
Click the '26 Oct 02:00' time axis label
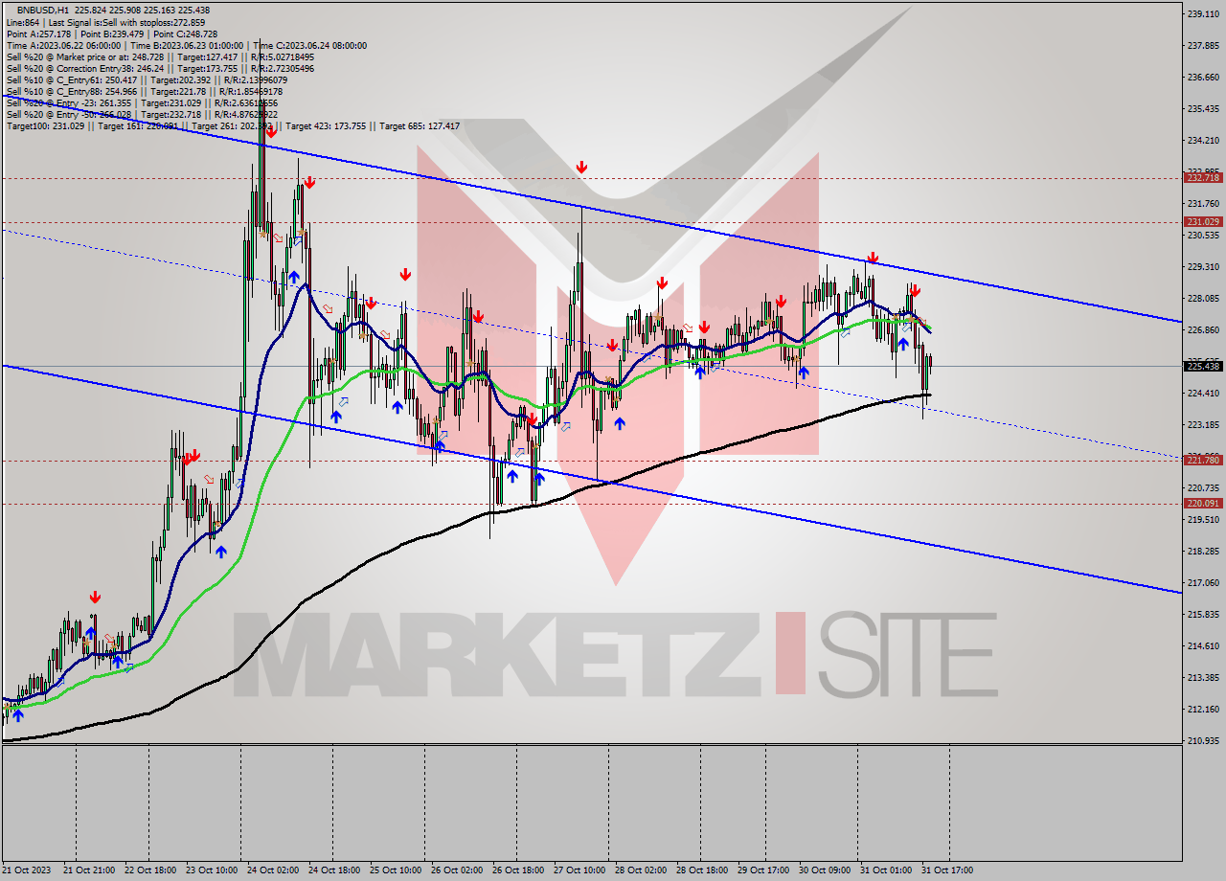457,870
